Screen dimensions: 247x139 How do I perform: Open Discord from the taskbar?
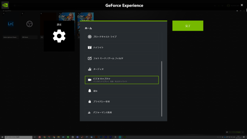click(77, 137)
